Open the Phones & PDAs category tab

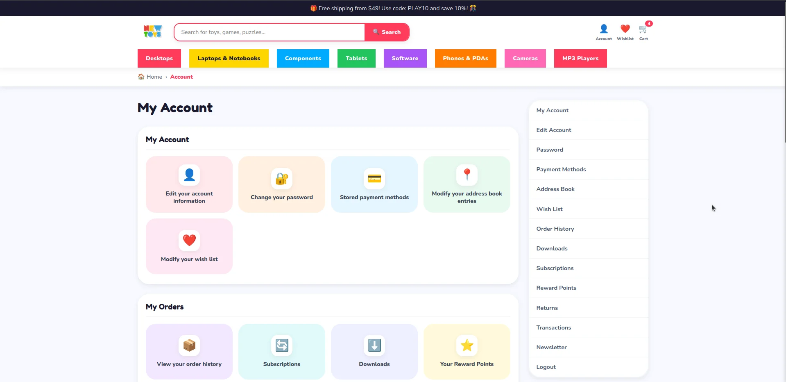point(466,58)
